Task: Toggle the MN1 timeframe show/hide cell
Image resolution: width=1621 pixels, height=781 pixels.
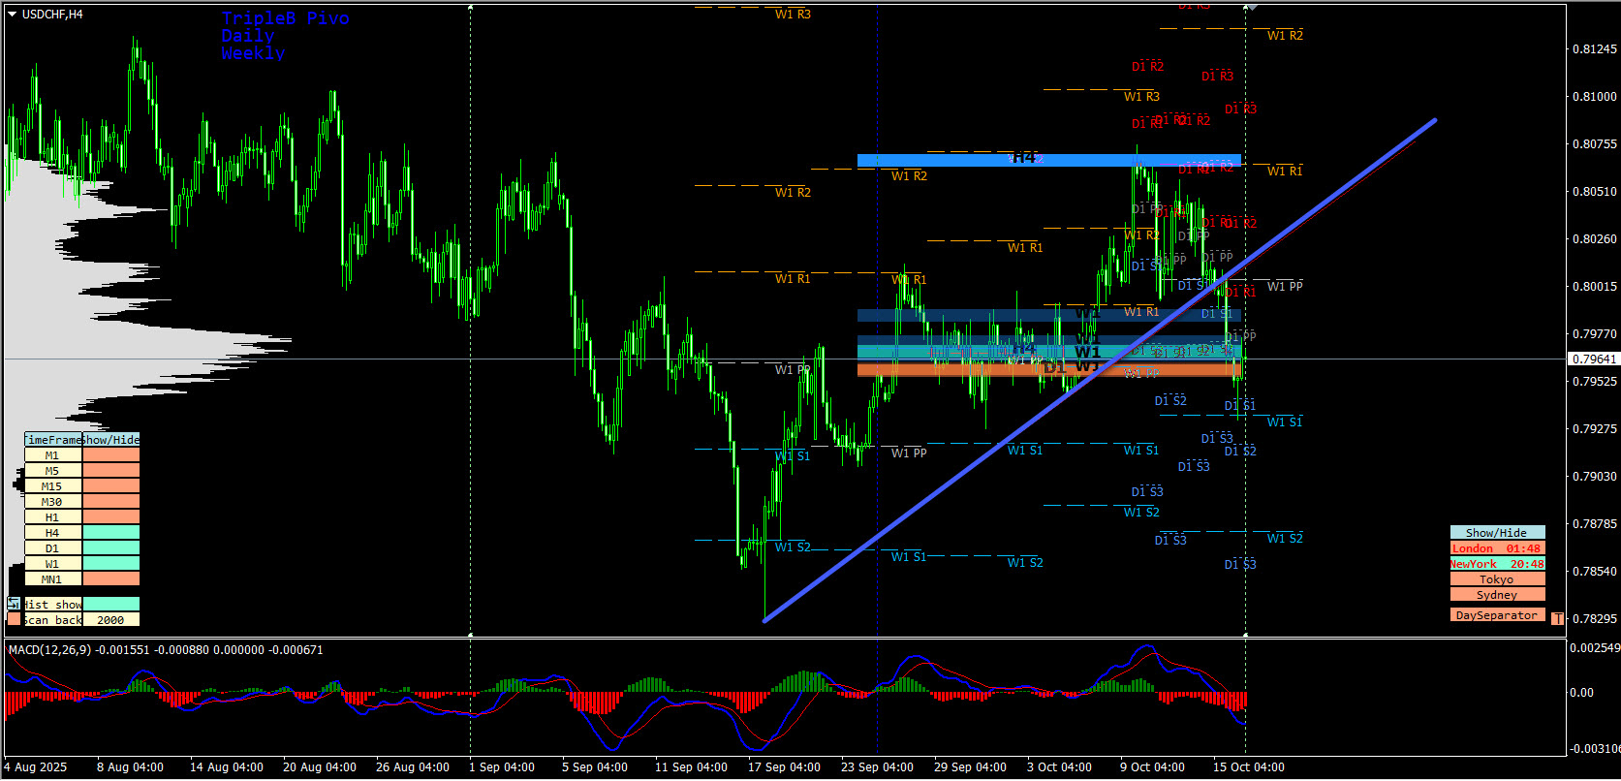Action: pyautogui.click(x=111, y=578)
